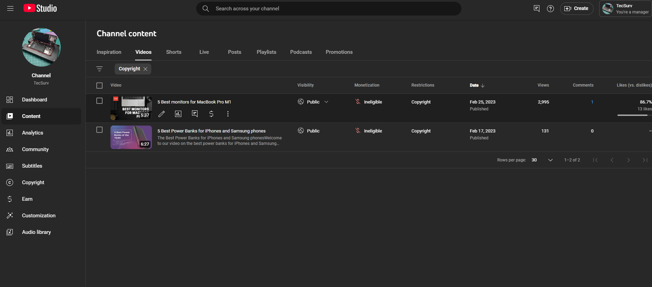Open the hamburger navigation menu

coord(10,8)
